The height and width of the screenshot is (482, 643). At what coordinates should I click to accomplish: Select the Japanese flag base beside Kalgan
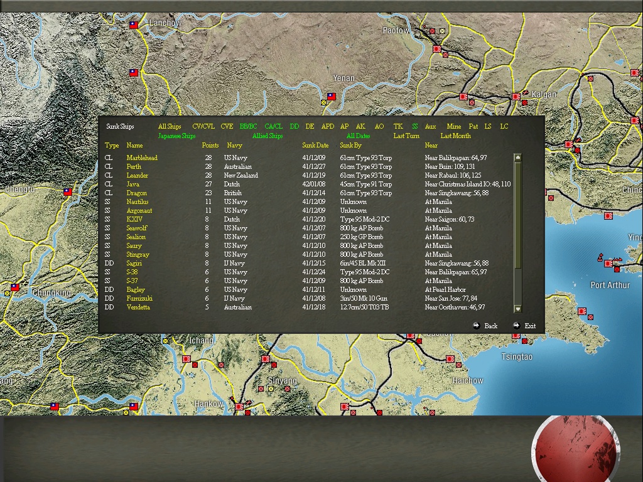[516, 97]
